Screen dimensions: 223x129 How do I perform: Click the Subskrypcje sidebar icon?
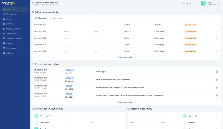click(4, 48)
